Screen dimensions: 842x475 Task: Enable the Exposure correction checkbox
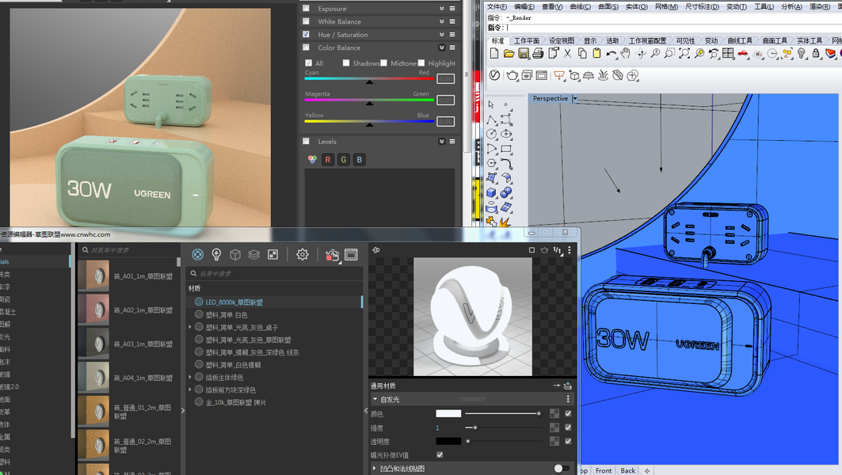306,8
